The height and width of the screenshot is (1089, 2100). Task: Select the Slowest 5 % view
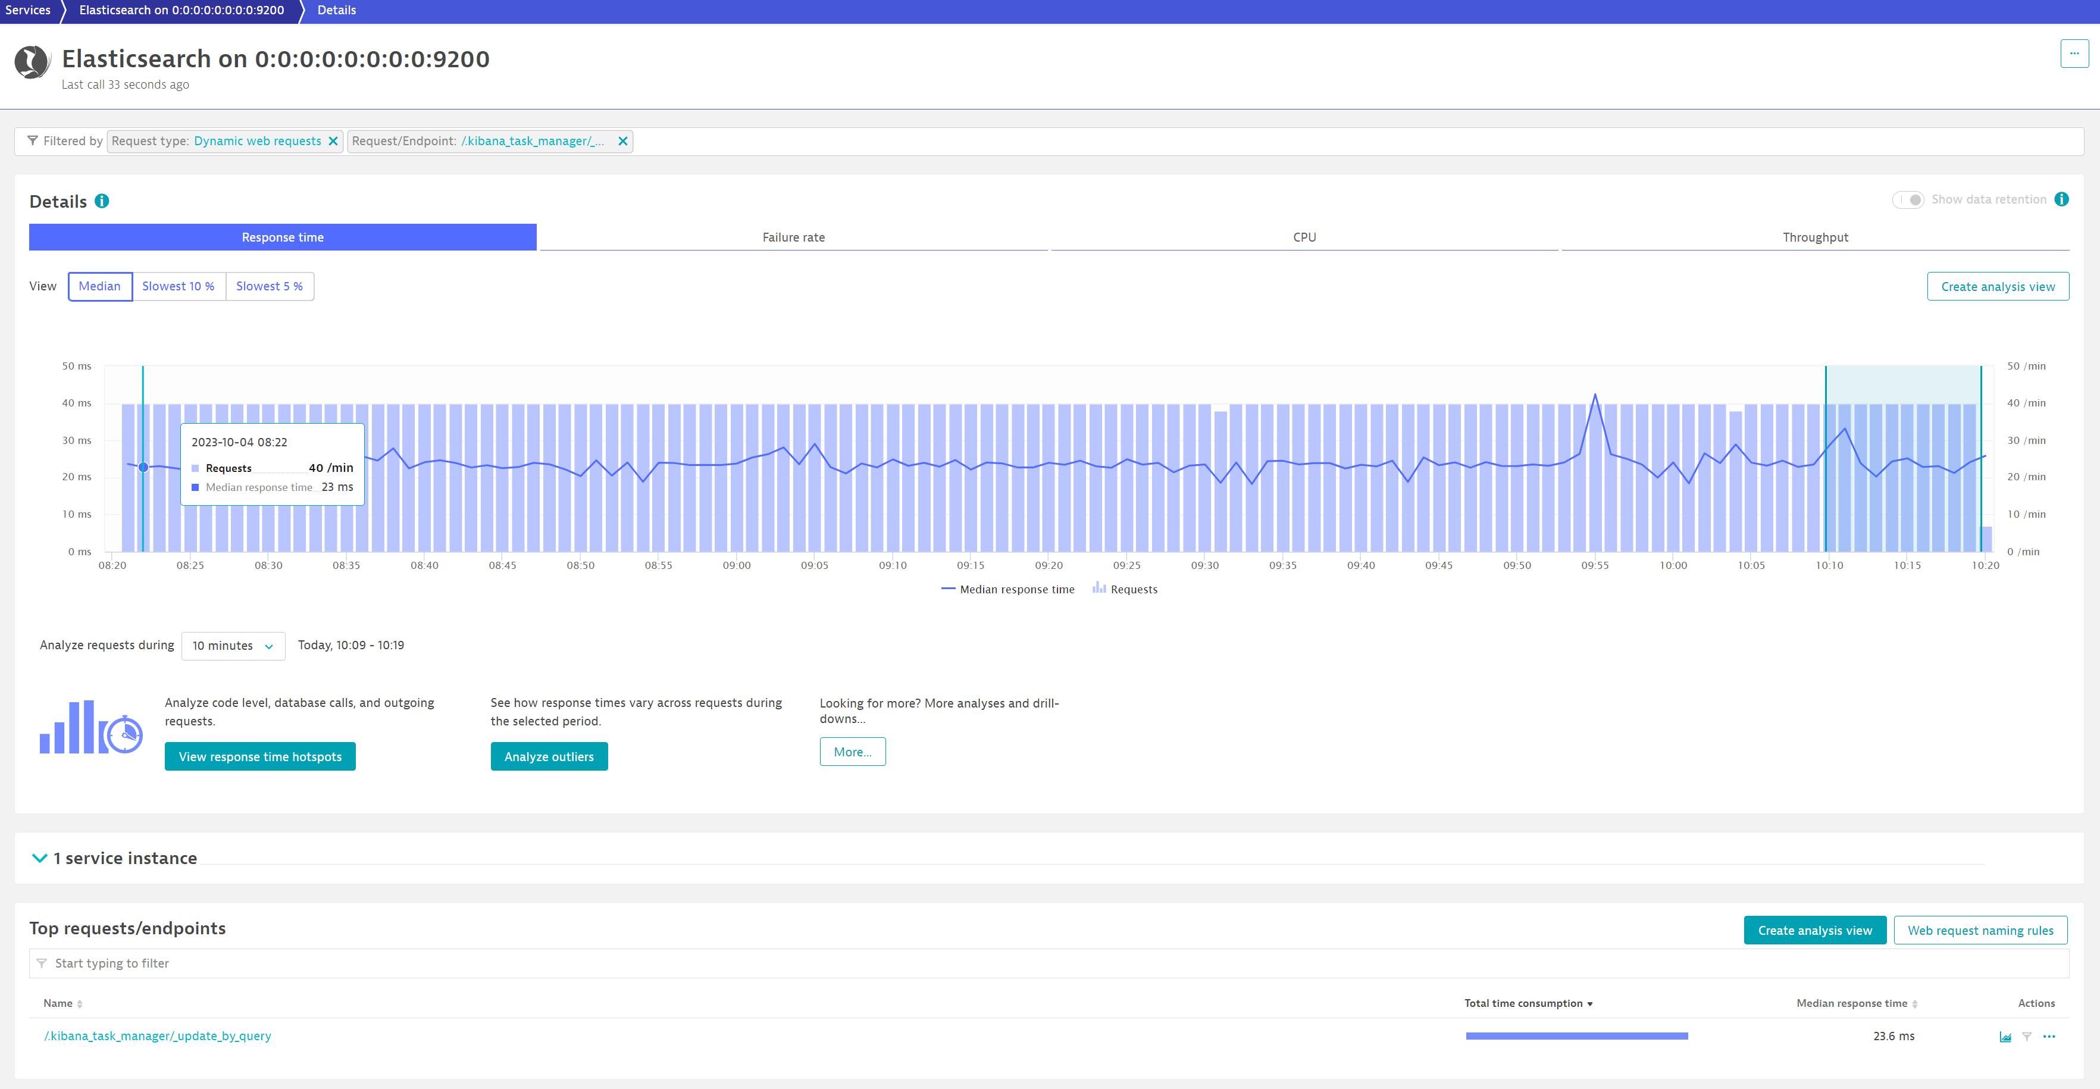point(269,286)
